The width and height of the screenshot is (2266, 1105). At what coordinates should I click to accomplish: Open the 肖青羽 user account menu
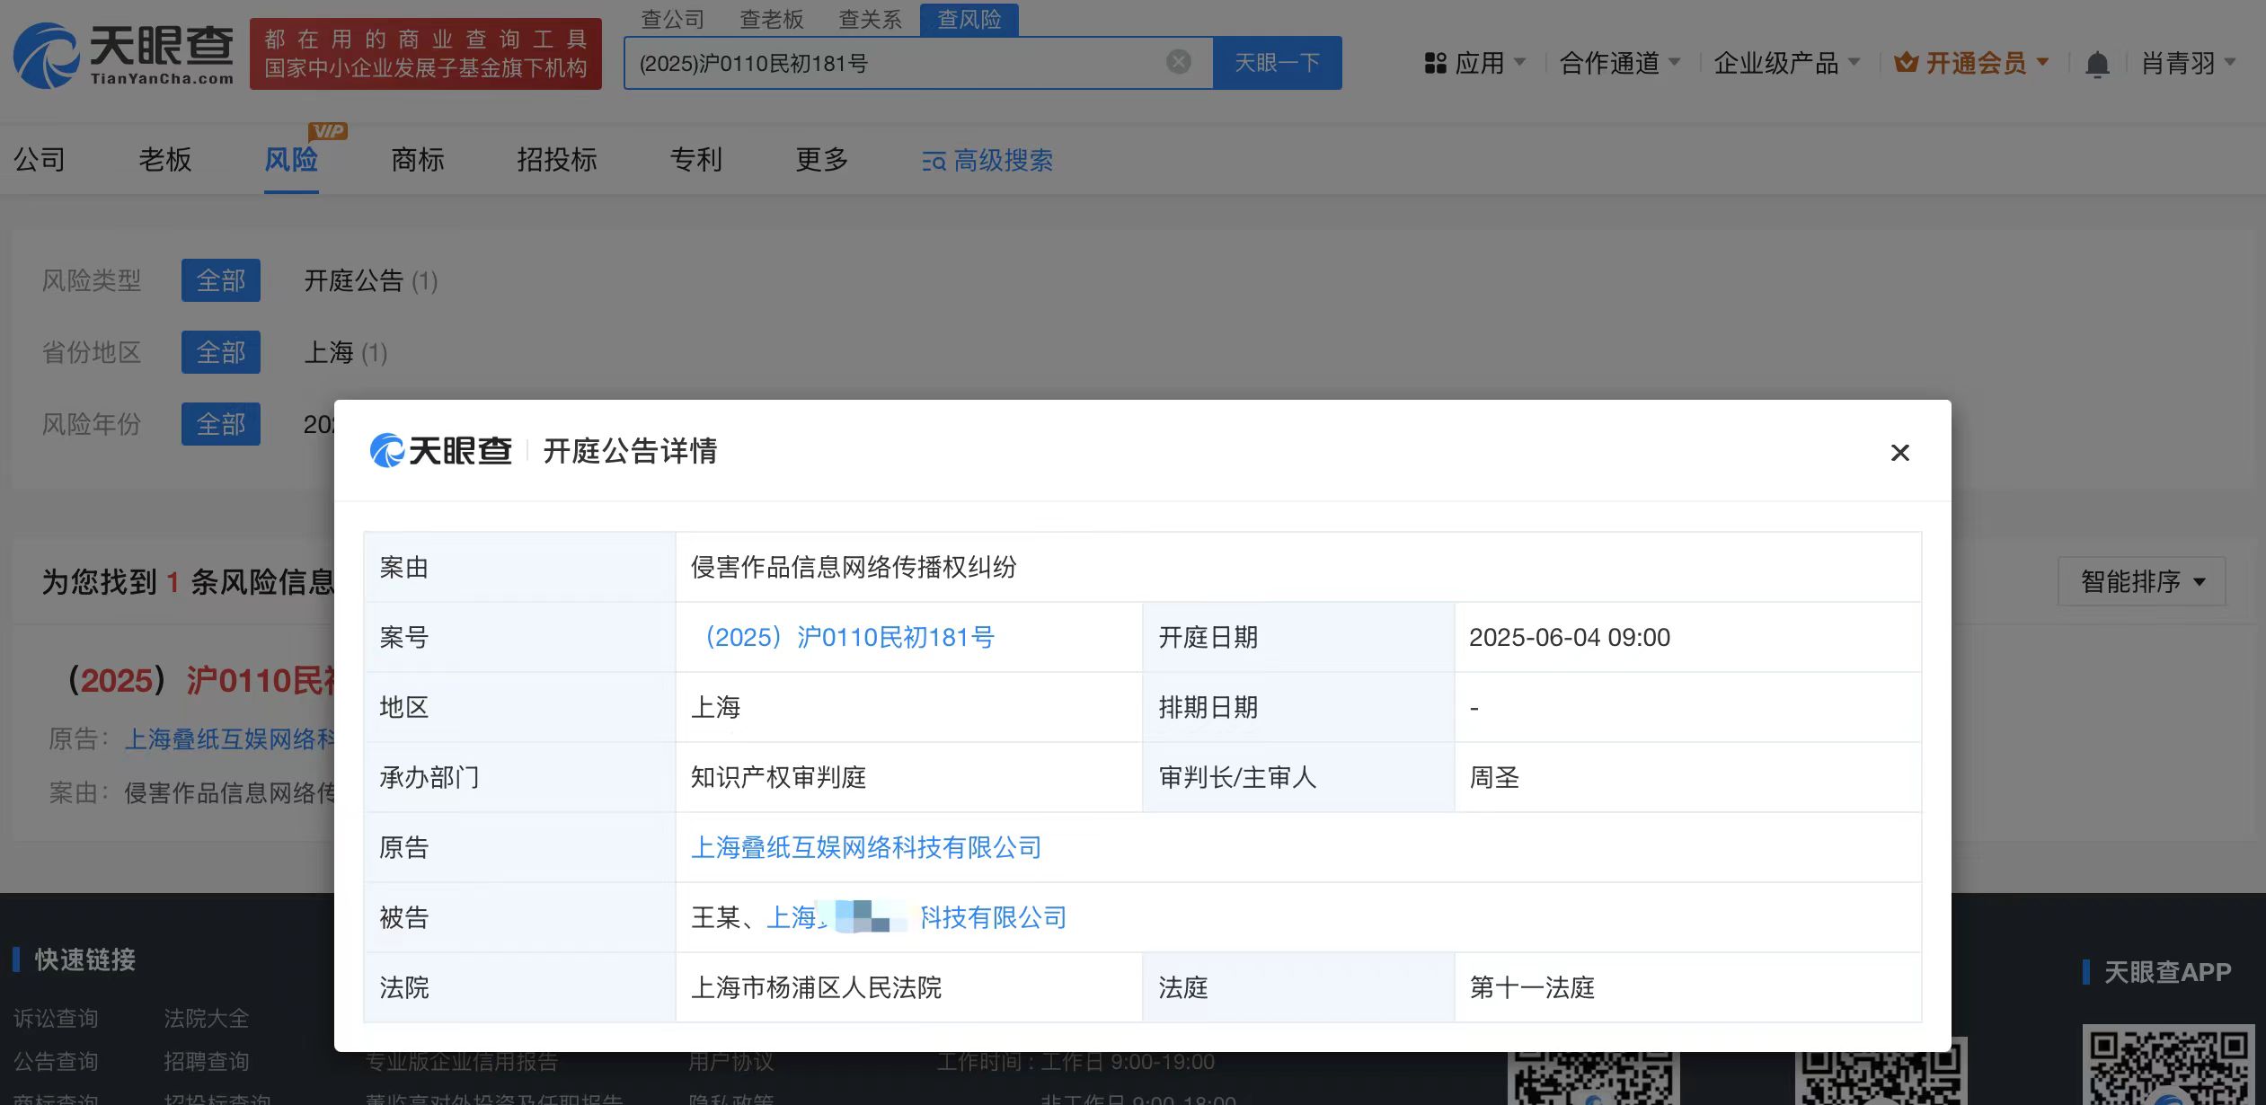pyautogui.click(x=2189, y=63)
